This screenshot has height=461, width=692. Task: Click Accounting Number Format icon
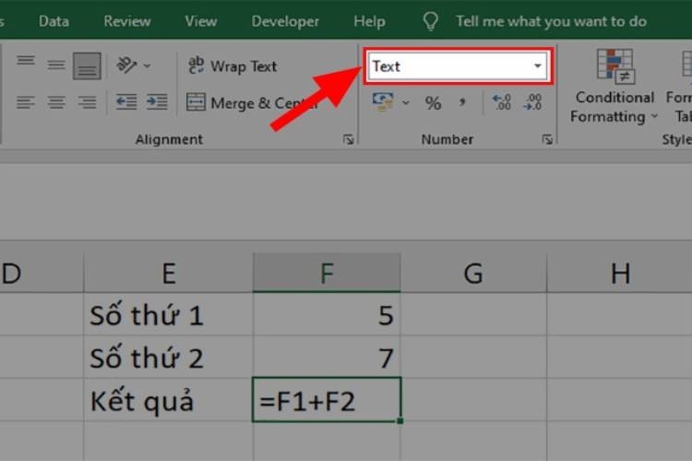point(383,102)
